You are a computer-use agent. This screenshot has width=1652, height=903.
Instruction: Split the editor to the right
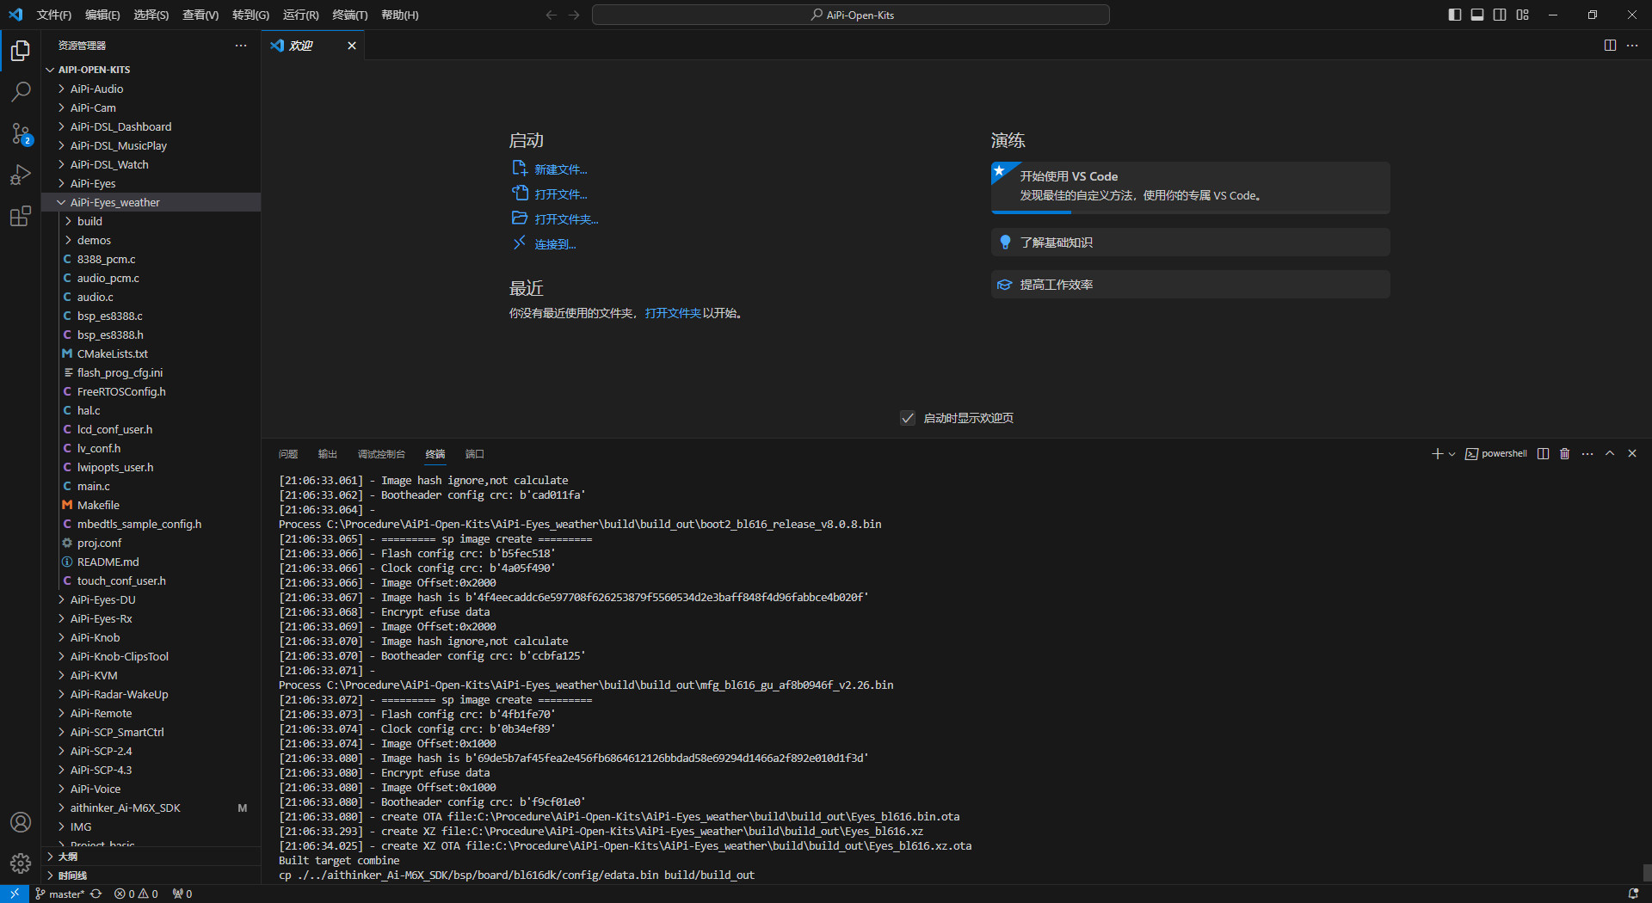(1610, 46)
